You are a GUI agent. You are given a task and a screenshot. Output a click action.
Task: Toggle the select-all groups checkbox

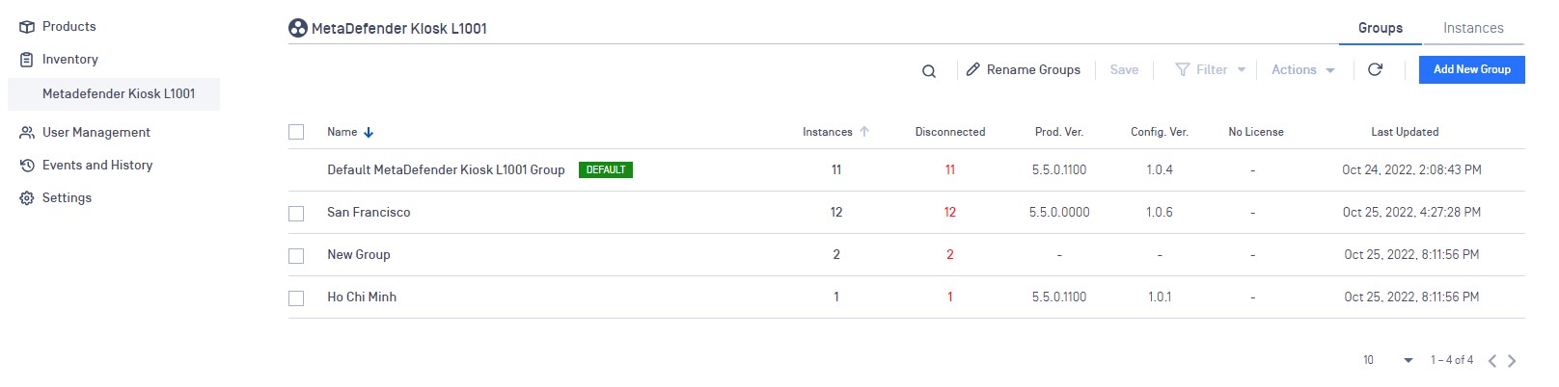pyautogui.click(x=296, y=132)
